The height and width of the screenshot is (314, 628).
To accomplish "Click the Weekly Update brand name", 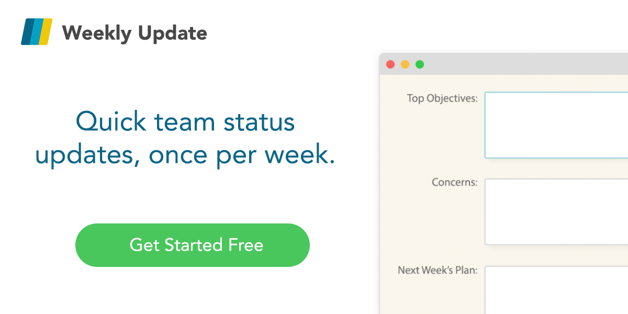I will 135,32.
